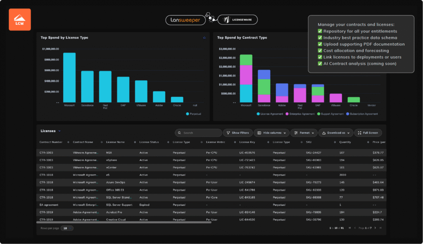
Task: Click the export icon on Top Spend by License Type
Action: (x=204, y=38)
